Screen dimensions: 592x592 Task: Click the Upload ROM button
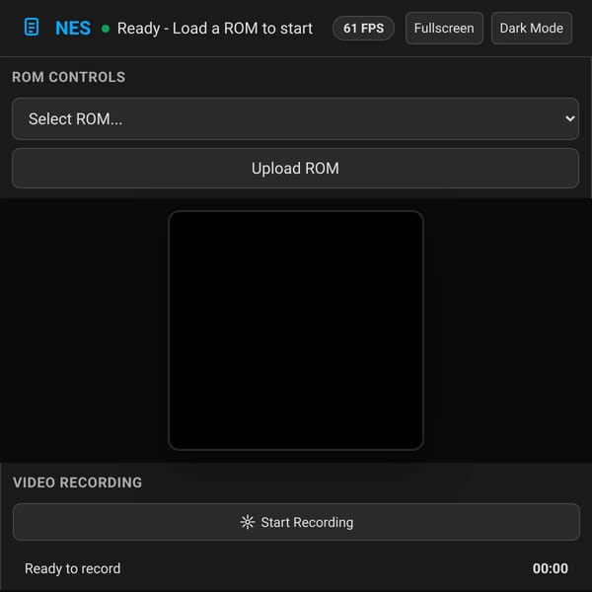pyautogui.click(x=295, y=168)
